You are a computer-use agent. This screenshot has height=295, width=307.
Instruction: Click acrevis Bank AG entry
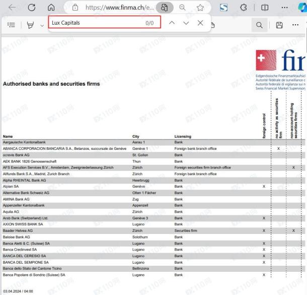pos(16,155)
